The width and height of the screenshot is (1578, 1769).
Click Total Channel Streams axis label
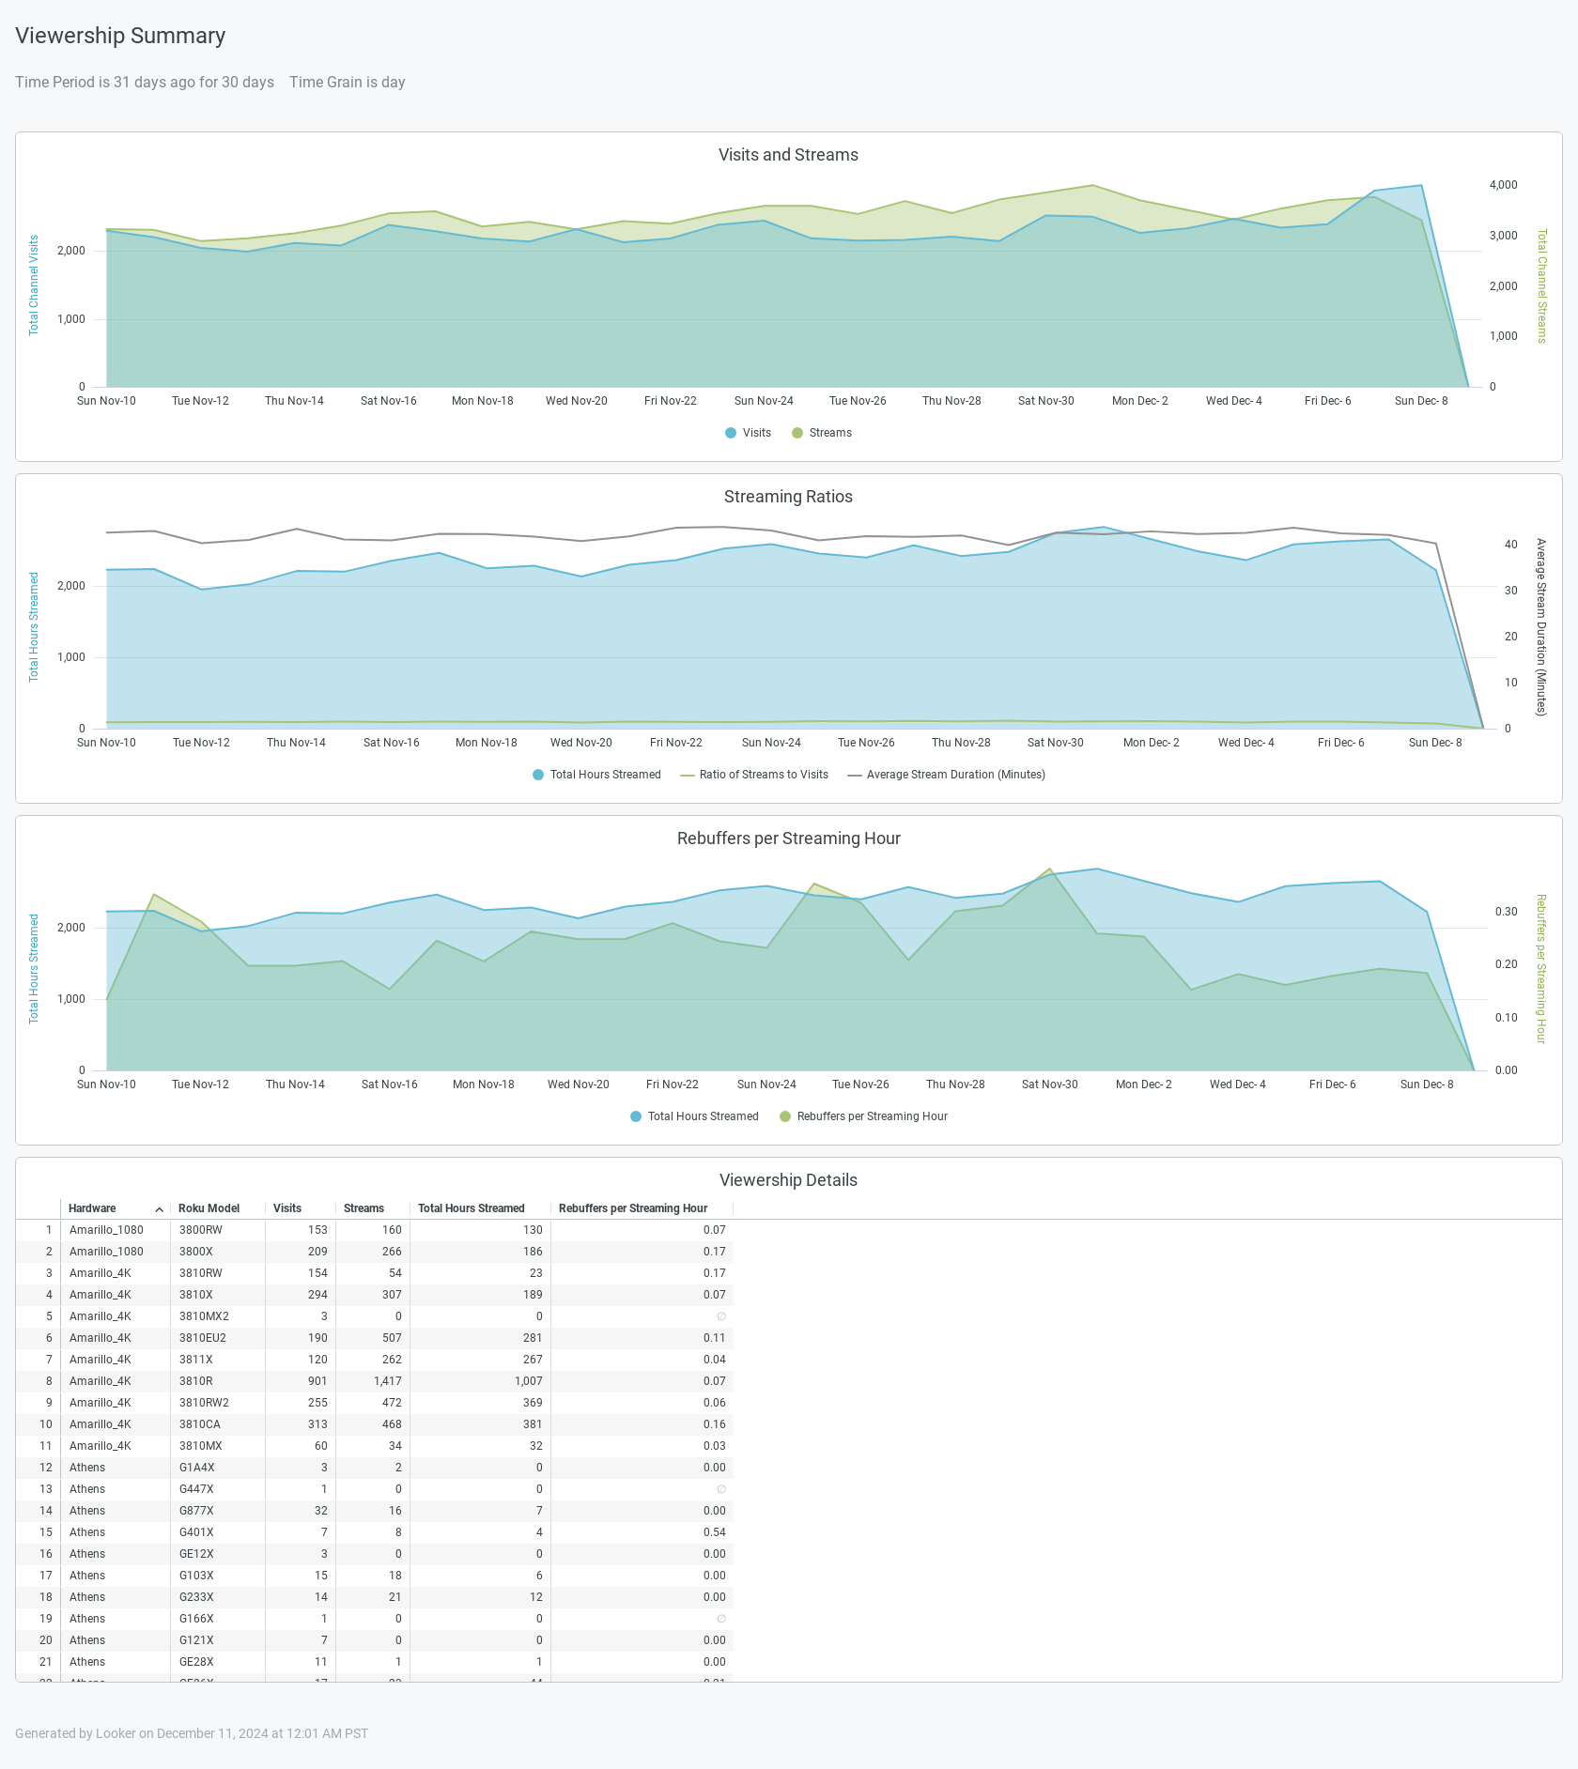coord(1541,285)
